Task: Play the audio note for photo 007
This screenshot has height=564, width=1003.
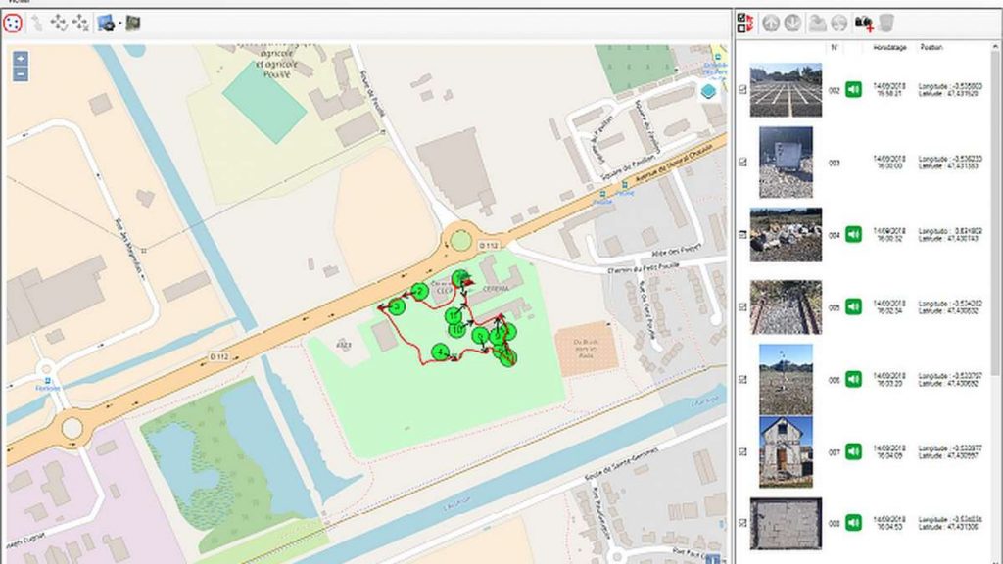Action: [853, 451]
